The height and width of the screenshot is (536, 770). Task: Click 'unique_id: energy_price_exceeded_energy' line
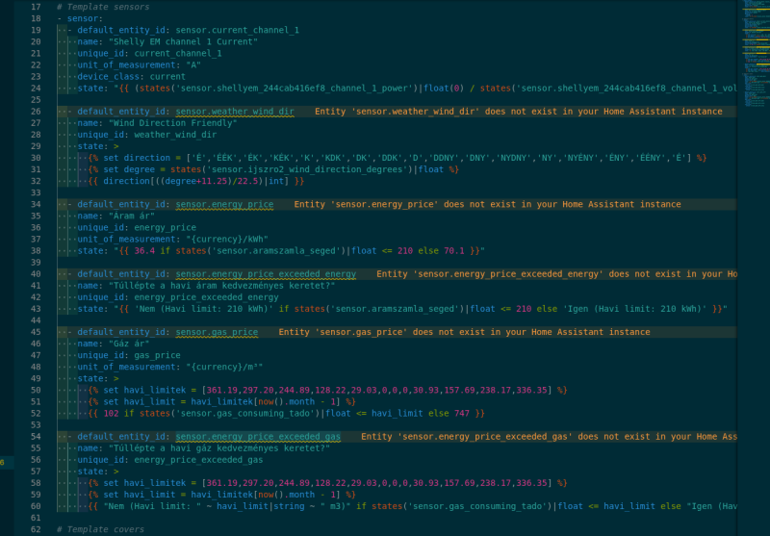coord(178,297)
